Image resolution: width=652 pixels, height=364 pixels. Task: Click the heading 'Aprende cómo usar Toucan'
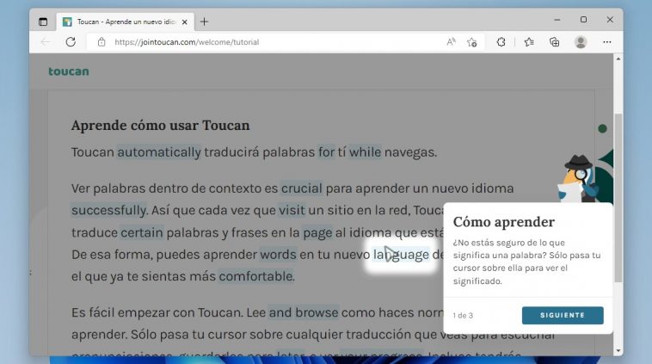click(161, 126)
